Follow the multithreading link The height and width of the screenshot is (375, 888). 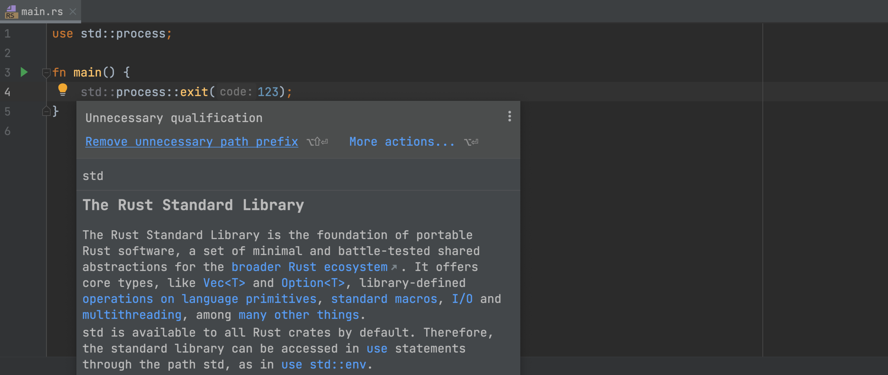[x=132, y=315]
